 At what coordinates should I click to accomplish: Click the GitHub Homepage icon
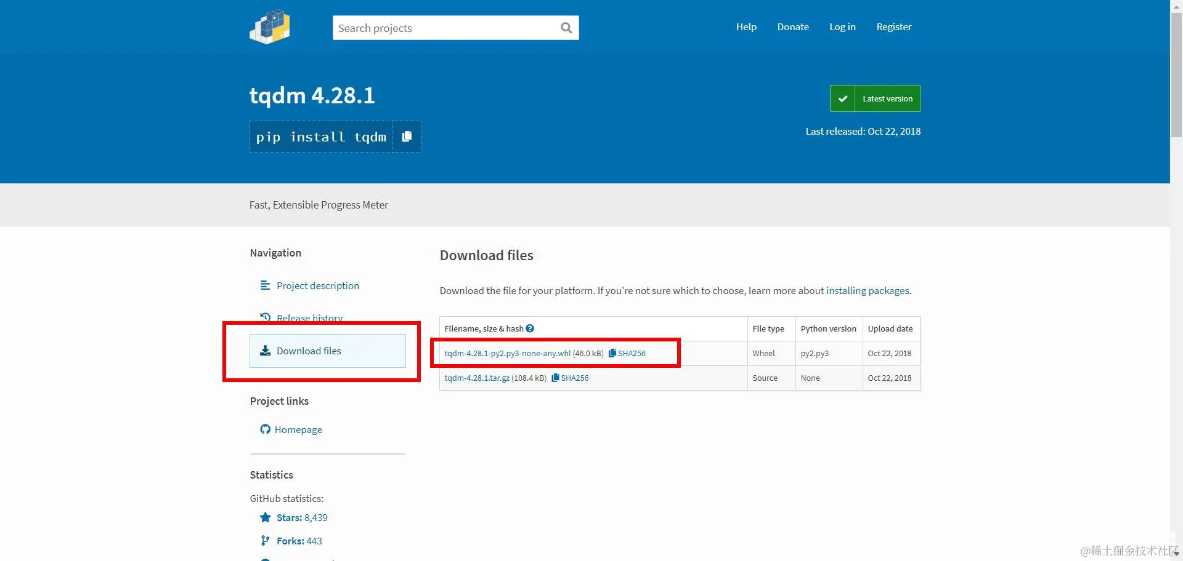coord(266,429)
